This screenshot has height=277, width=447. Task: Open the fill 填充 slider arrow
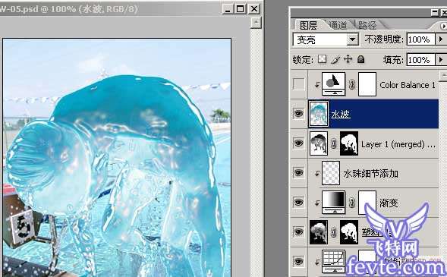click(440, 60)
